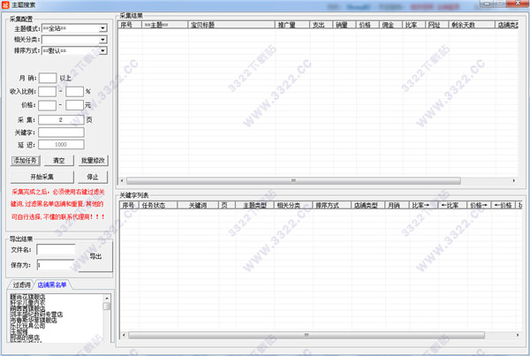Click up arrow of blacklist list scrollbar
This screenshot has height=356, width=530.
[x=107, y=299]
